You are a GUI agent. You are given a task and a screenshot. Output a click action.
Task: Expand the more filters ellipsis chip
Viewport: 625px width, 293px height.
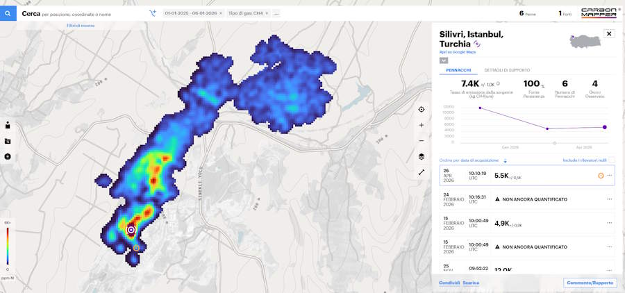point(276,13)
